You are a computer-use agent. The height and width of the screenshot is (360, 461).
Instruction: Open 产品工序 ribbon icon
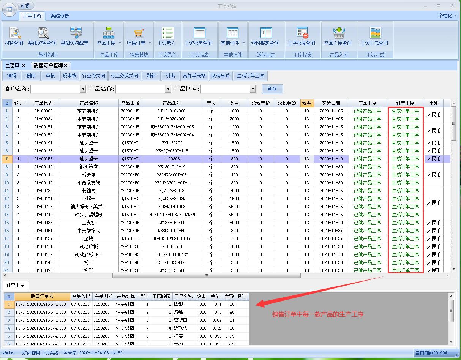point(109,33)
